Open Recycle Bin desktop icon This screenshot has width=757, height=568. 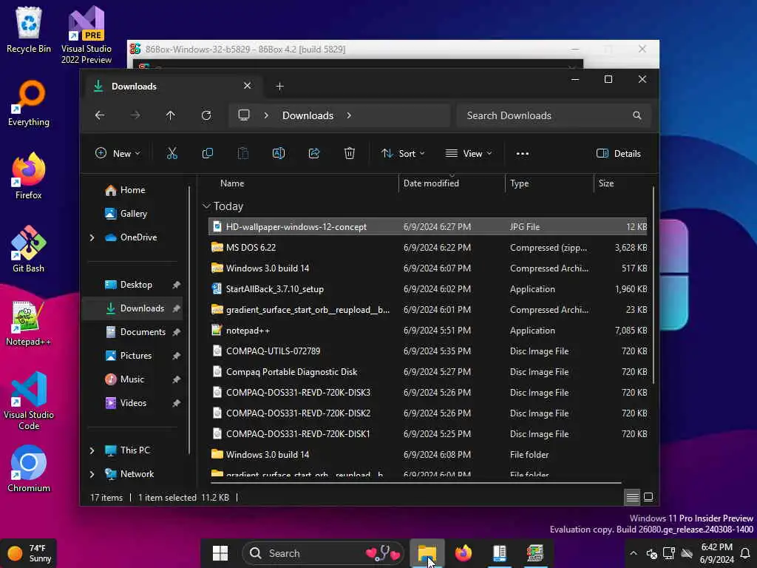point(29,30)
